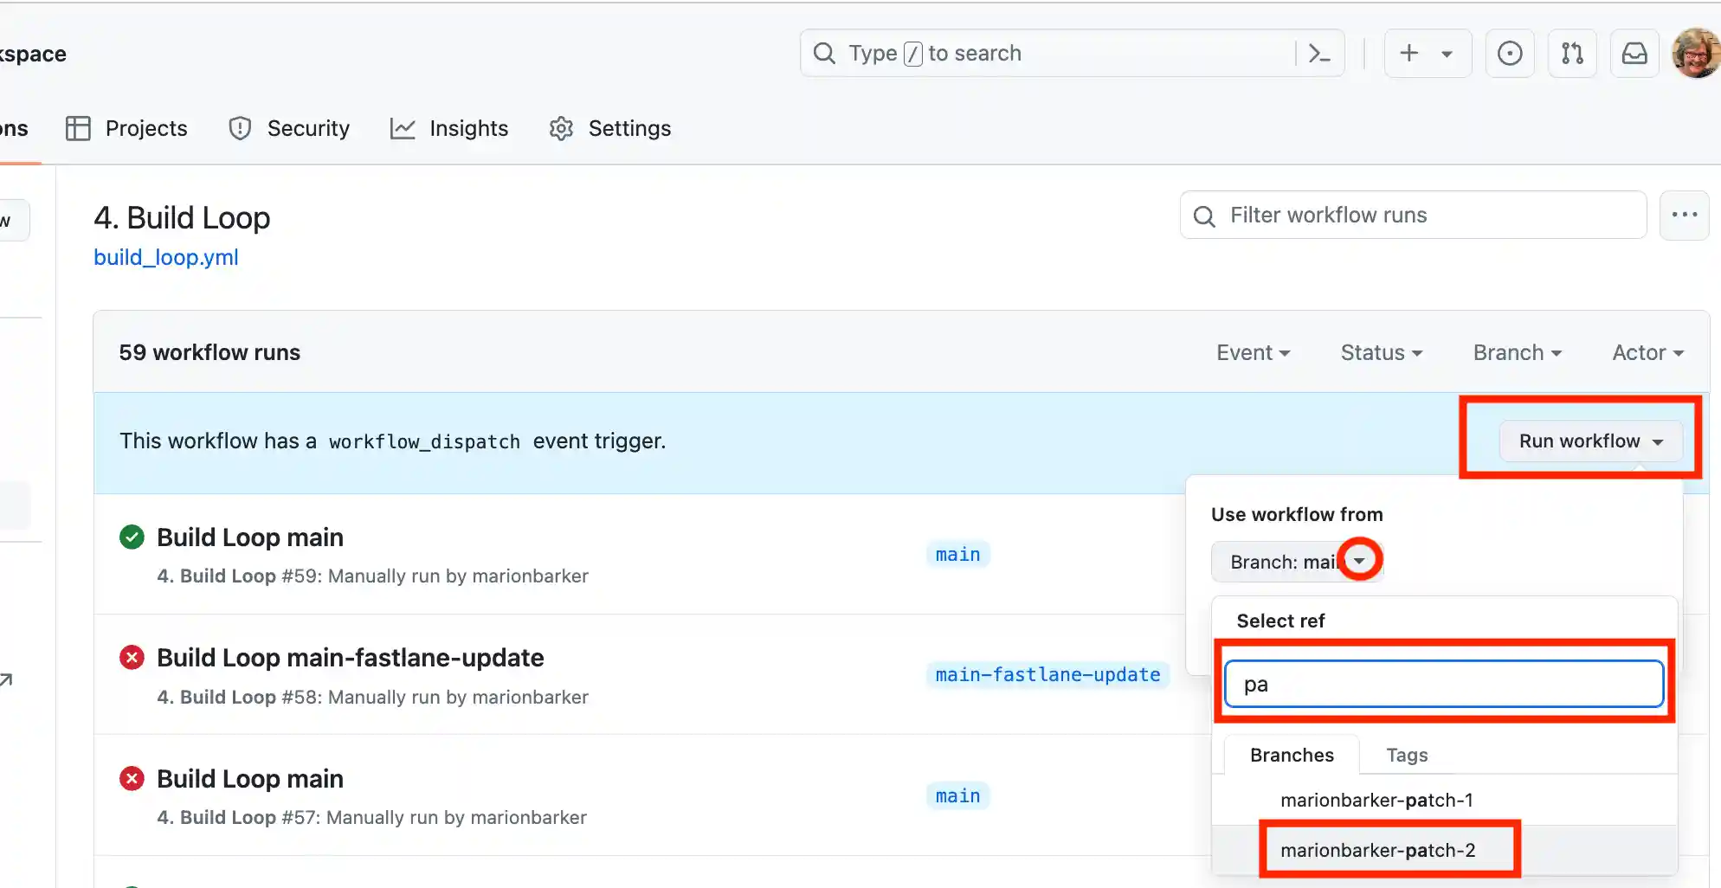Click the success status icon for run #59
Image resolution: width=1721 pixels, height=888 pixels.
(x=132, y=537)
